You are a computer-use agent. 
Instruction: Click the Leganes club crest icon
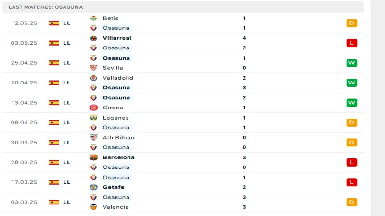[93, 118]
